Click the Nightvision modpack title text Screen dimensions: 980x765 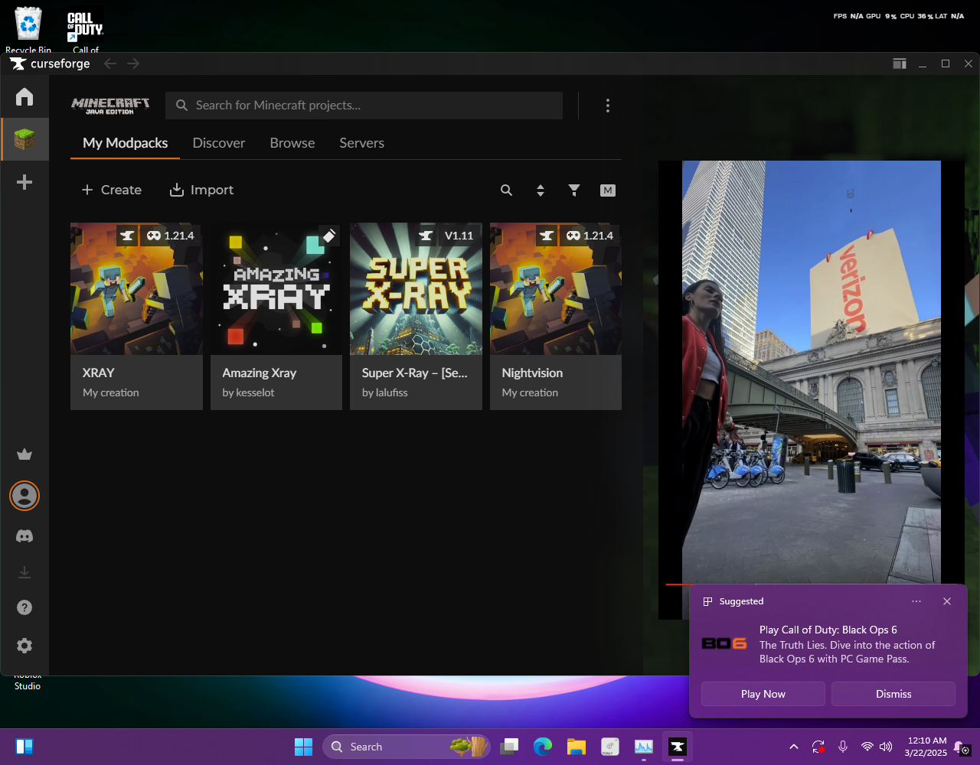pyautogui.click(x=532, y=373)
